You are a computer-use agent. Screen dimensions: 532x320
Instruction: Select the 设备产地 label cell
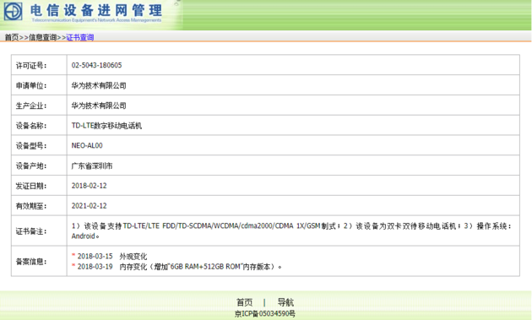coord(39,165)
